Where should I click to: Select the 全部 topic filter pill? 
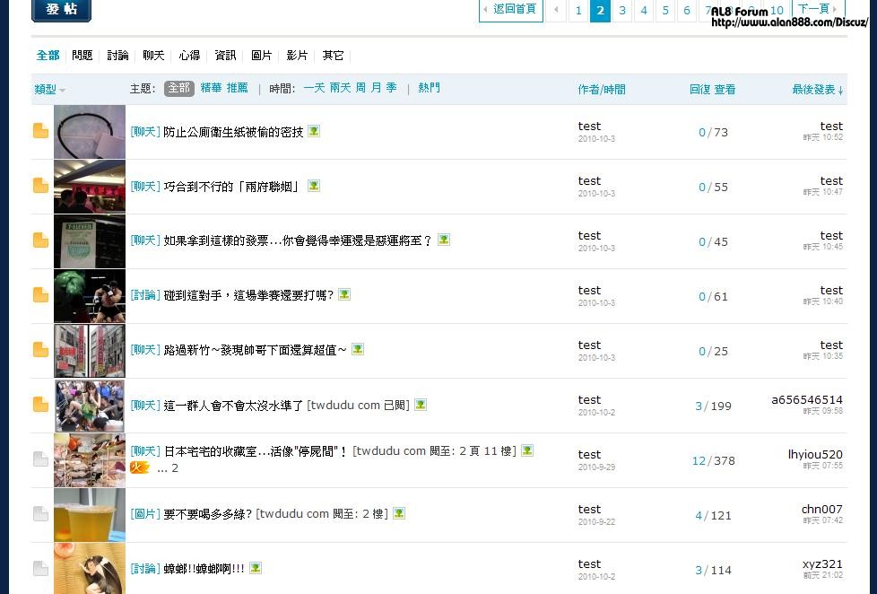179,89
